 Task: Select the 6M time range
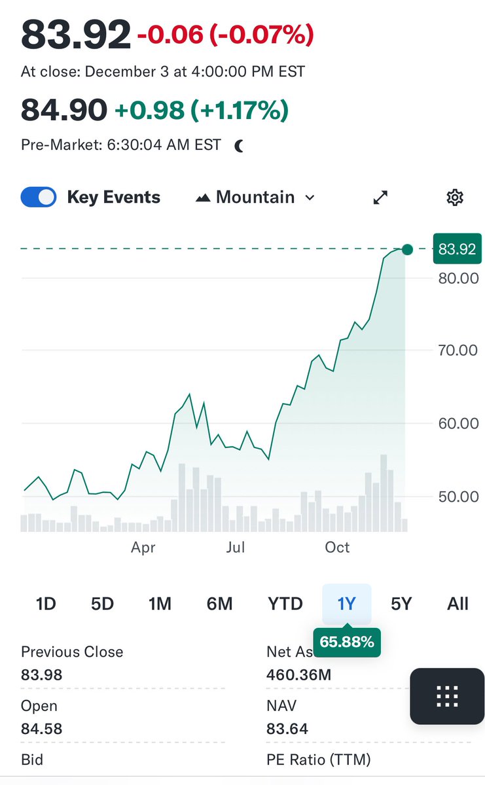click(x=219, y=604)
